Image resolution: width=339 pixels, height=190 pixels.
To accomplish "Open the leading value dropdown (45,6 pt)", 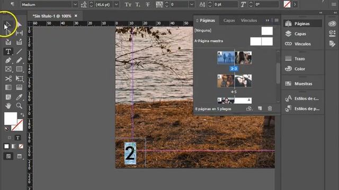I will (x=117, y=5).
